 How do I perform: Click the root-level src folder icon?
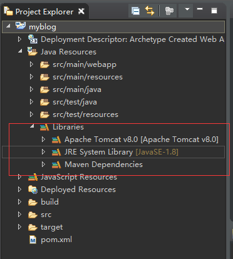point(33,215)
